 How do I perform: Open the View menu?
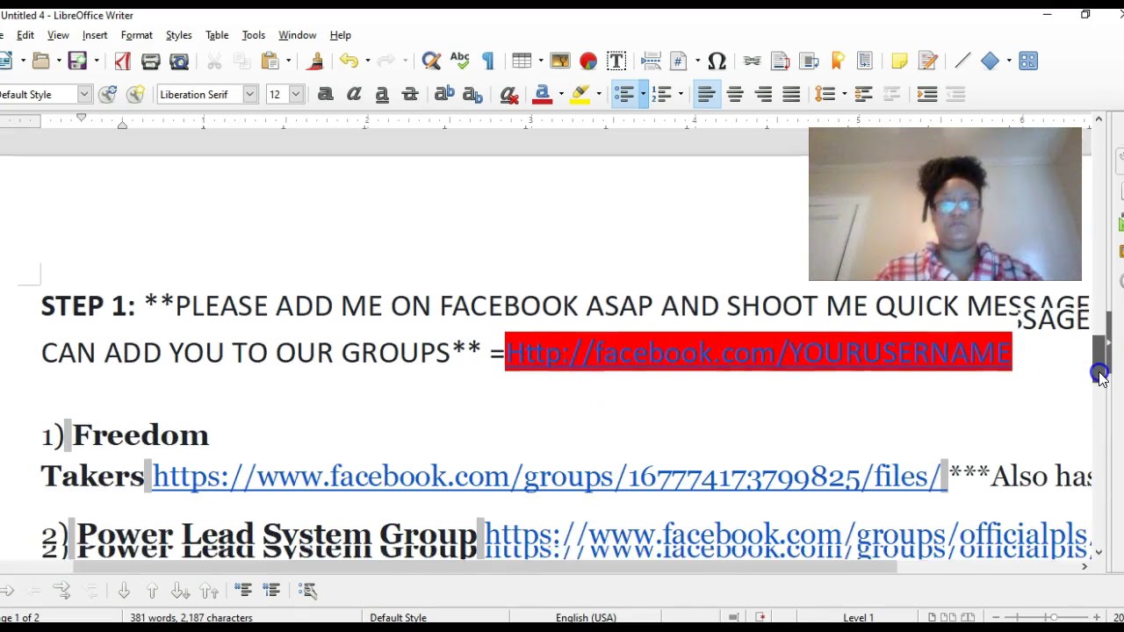point(58,35)
